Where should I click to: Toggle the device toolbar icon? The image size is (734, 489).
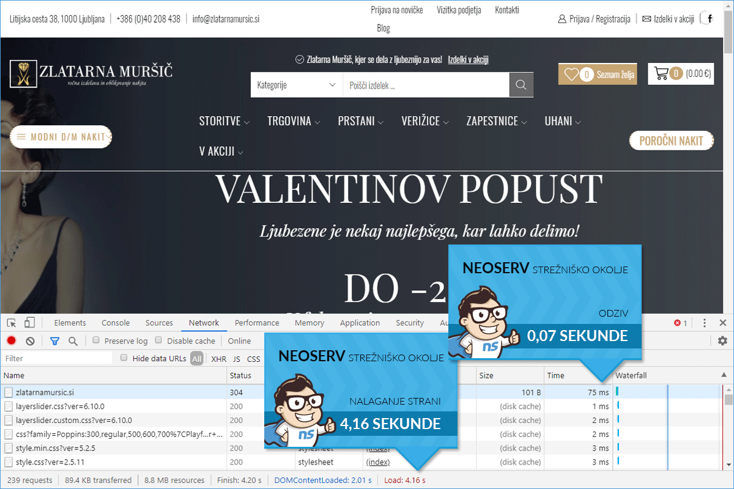click(x=30, y=323)
